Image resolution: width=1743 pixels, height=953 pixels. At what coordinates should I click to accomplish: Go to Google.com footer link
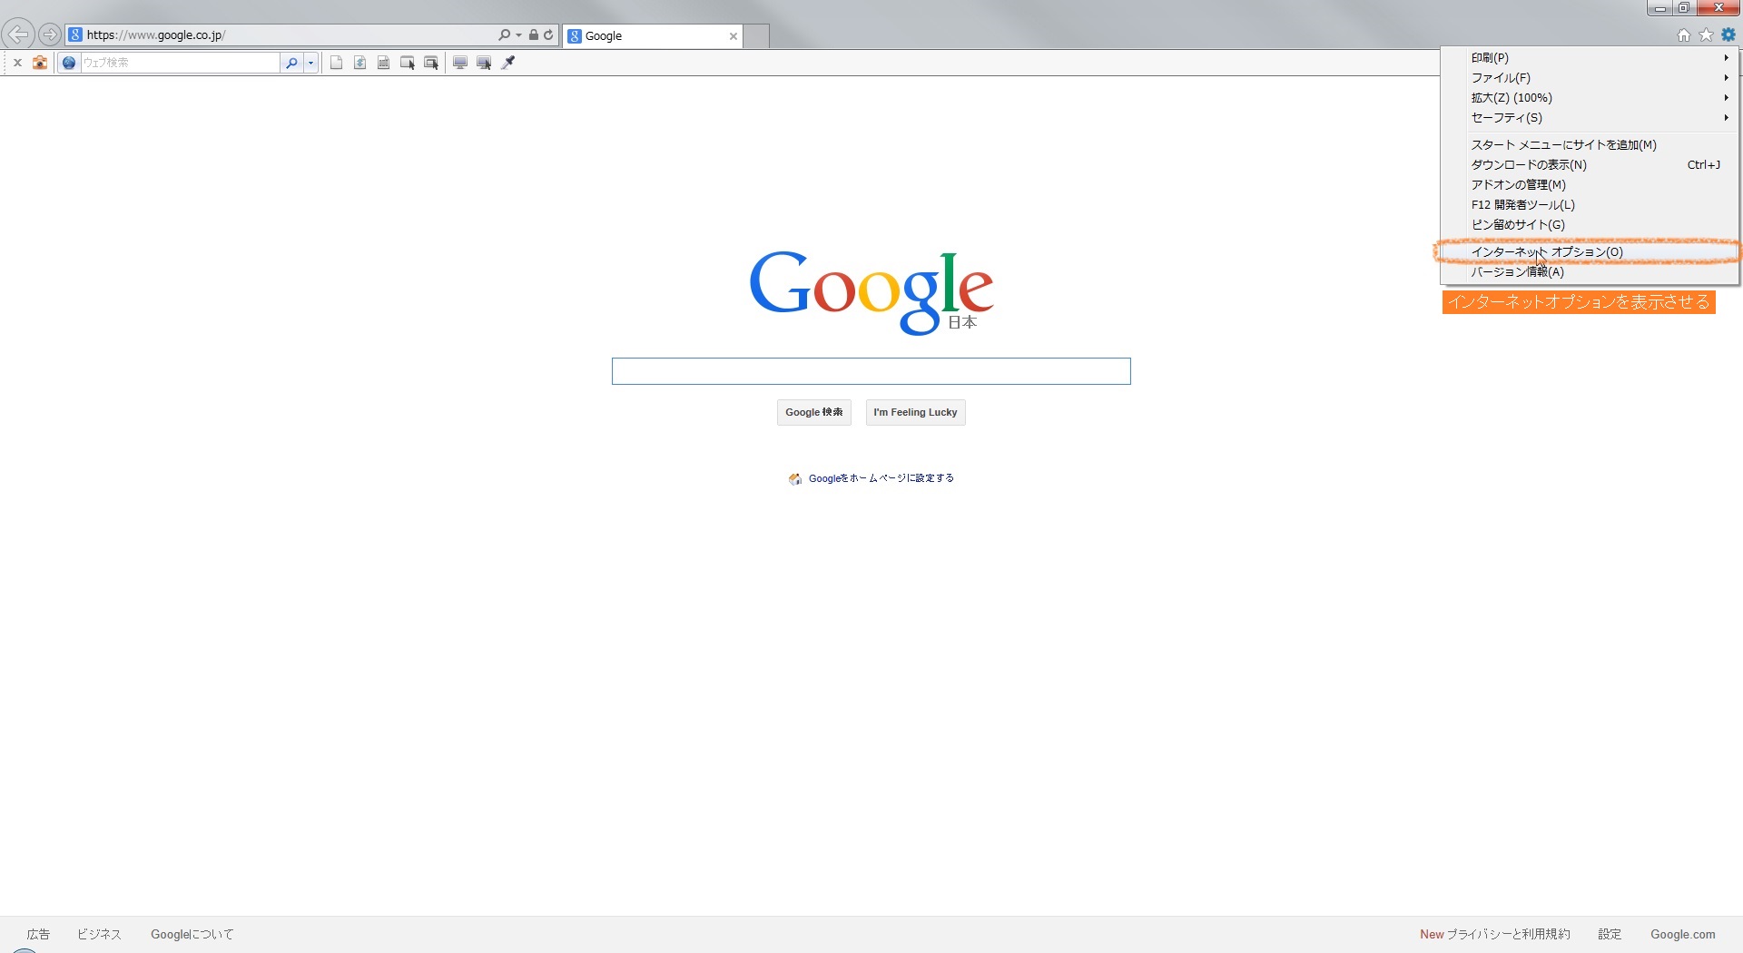coord(1683,934)
